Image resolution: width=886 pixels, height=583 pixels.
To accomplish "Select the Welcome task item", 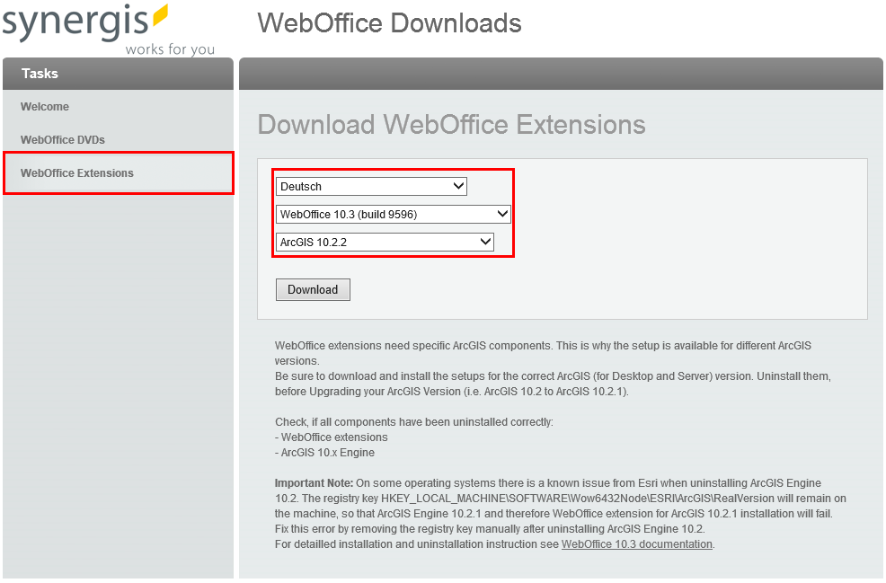I will 44,106.
